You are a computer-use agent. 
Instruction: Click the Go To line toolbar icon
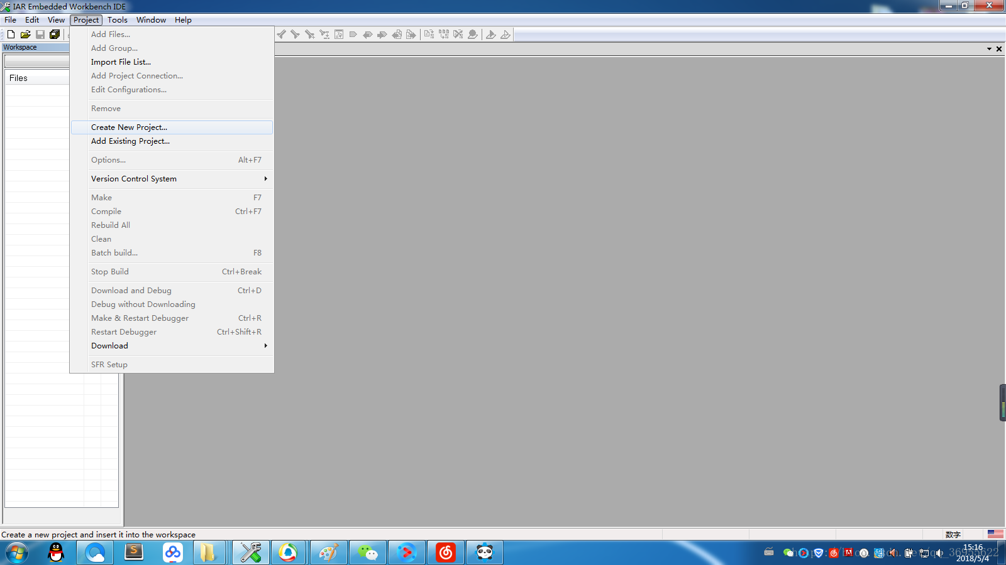coord(339,35)
